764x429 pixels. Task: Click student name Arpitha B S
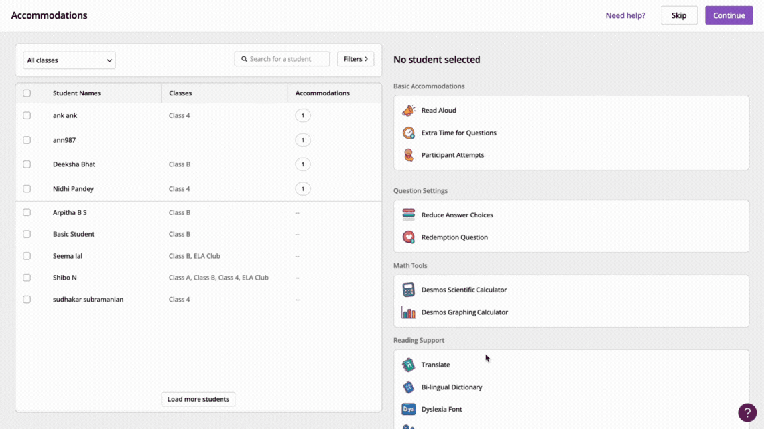(70, 212)
